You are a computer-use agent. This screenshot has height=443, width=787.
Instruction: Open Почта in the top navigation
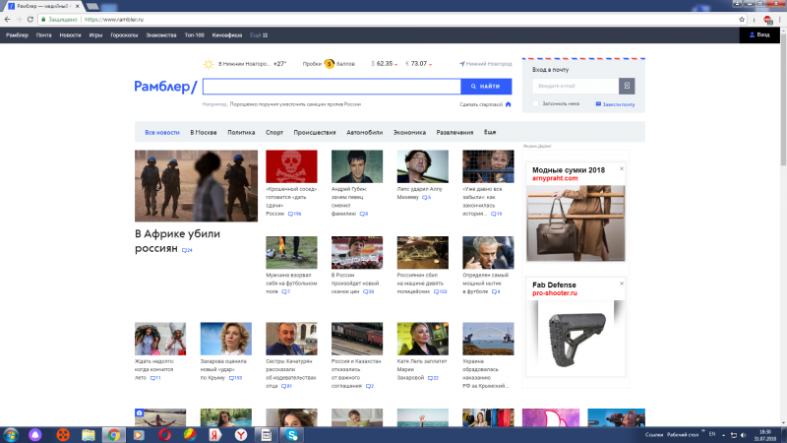pos(43,35)
